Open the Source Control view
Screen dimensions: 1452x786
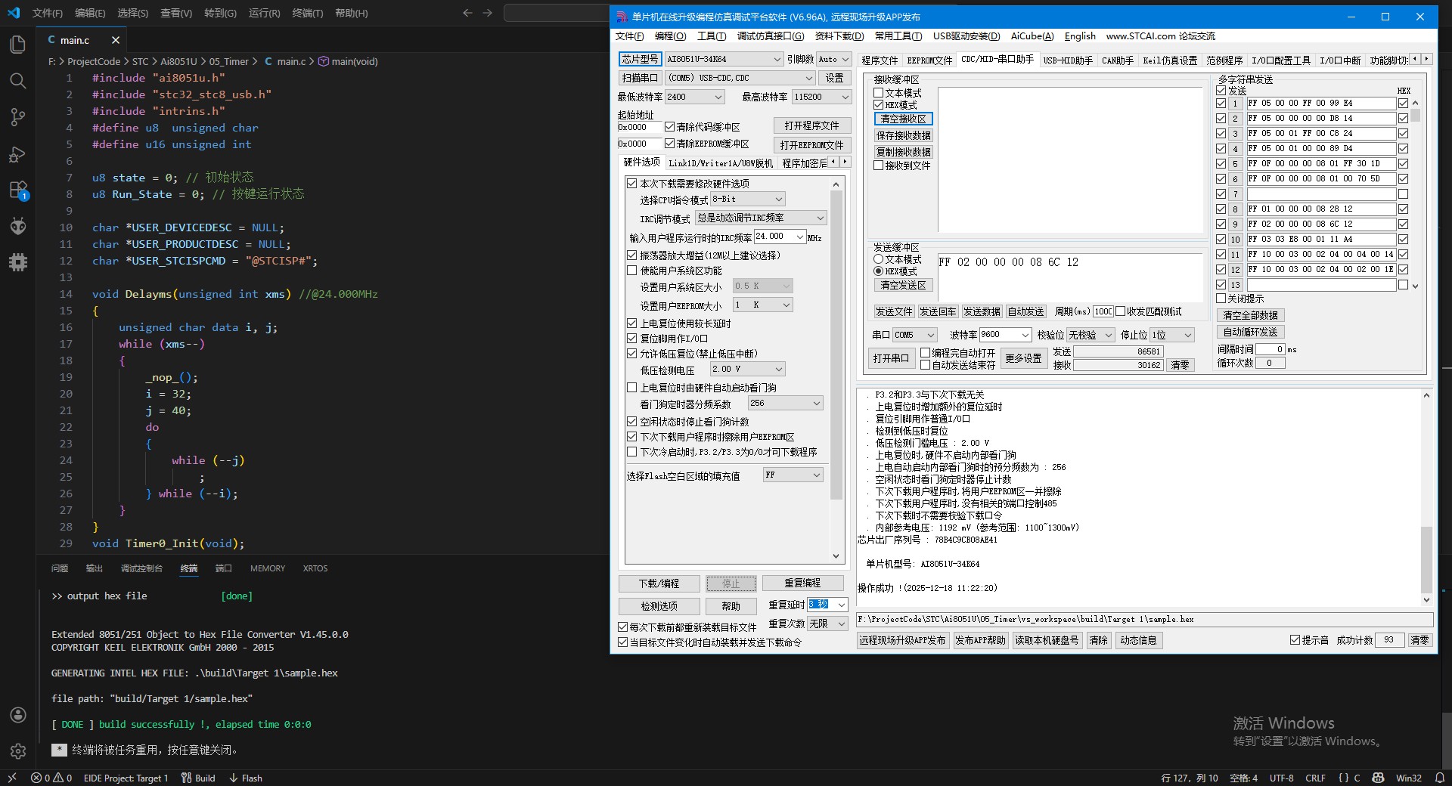tap(18, 116)
